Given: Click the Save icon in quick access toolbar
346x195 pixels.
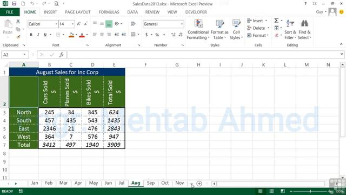Looking at the screenshot, I should pos(15,4).
